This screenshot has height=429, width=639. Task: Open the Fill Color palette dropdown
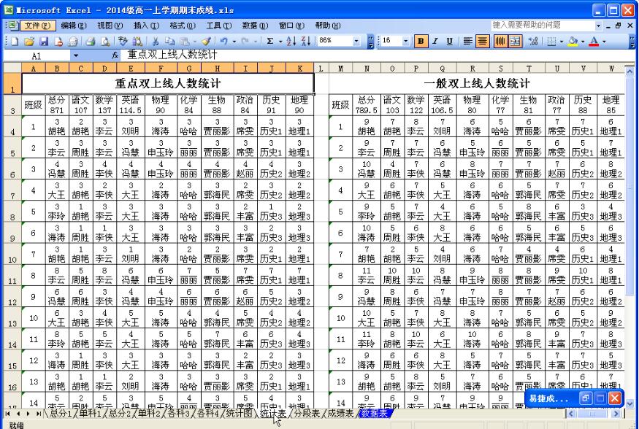tap(583, 41)
